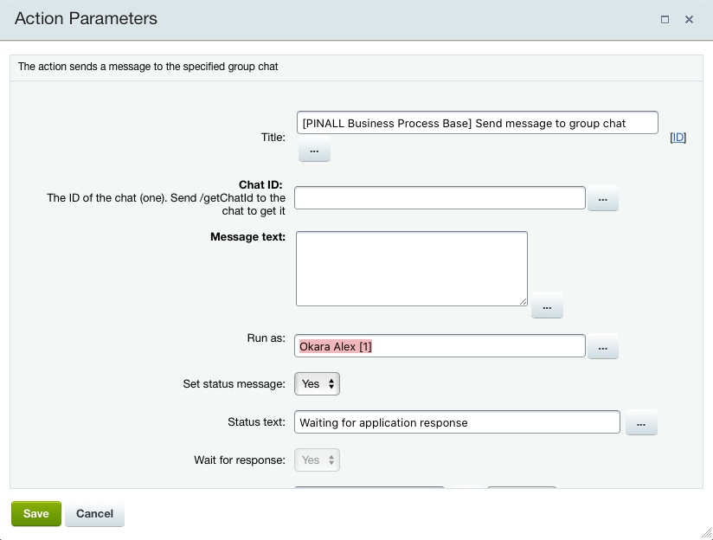Click the Status text input field

457,422
